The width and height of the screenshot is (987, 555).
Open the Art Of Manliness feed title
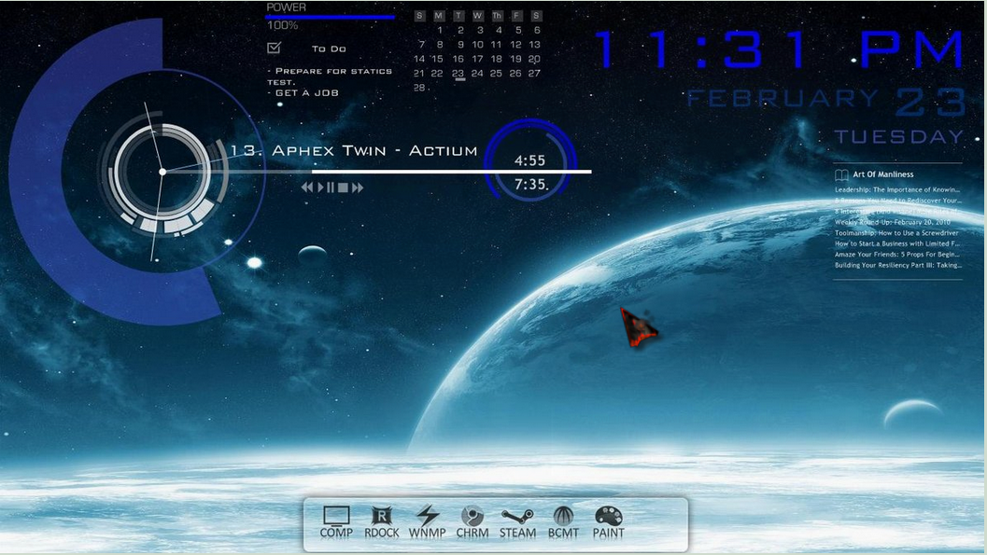[883, 174]
